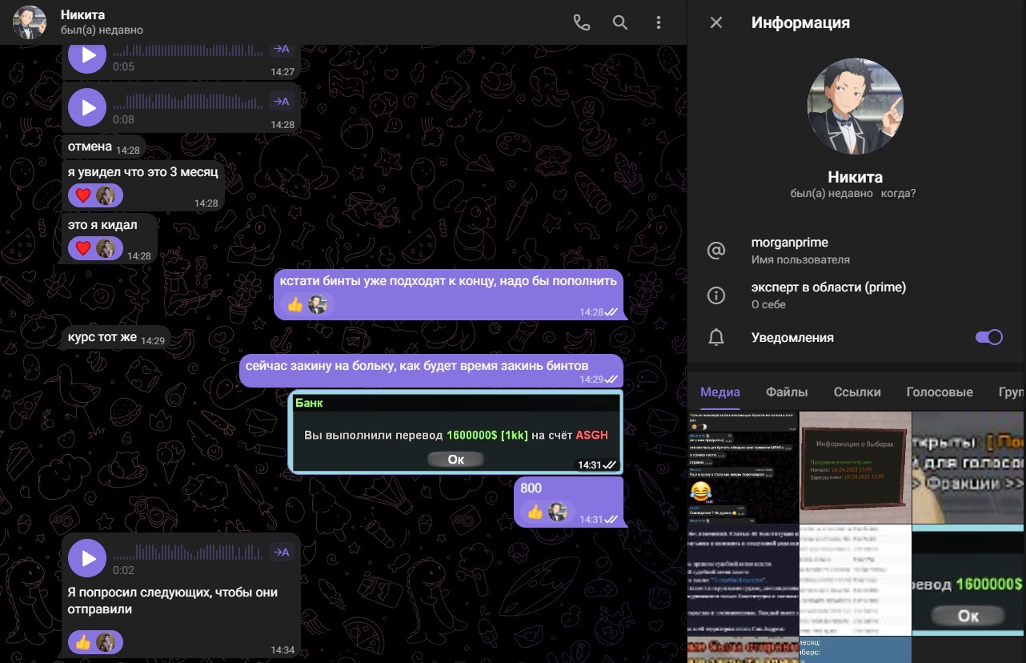Click the transcription "Я попросил следующих, чтобы они отправили"
The image size is (1026, 663).
coord(173,601)
